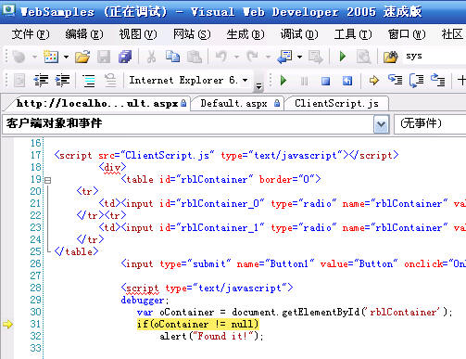This screenshot has width=466, height=359.
Task: Click the Undo arrow icon
Action: (x=221, y=57)
